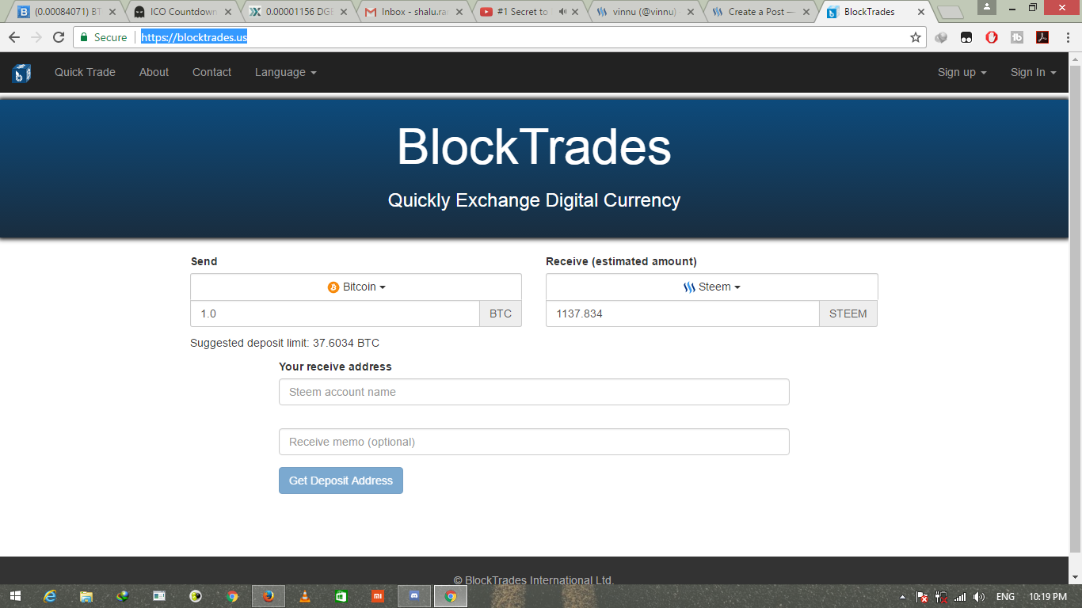Viewport: 1082px width, 608px height.
Task: Go back with the browser back arrow
Action: pyautogui.click(x=13, y=37)
